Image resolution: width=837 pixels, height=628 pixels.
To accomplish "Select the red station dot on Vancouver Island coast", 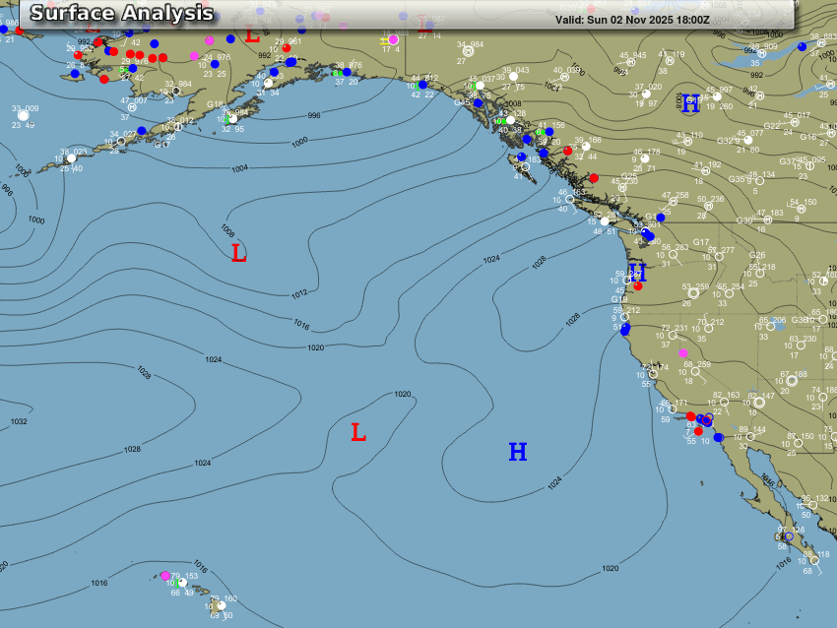I will click(x=594, y=177).
